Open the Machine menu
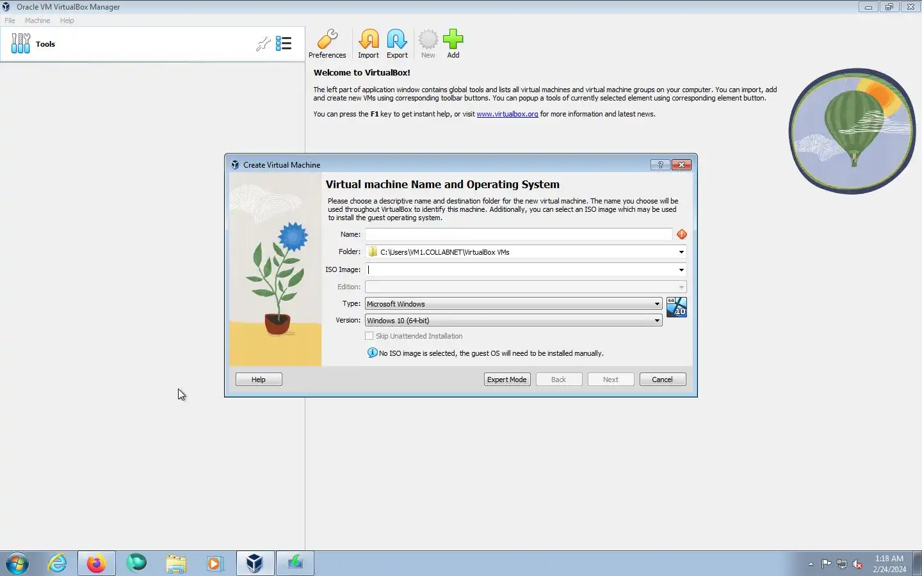This screenshot has height=576, width=922. coord(37,20)
